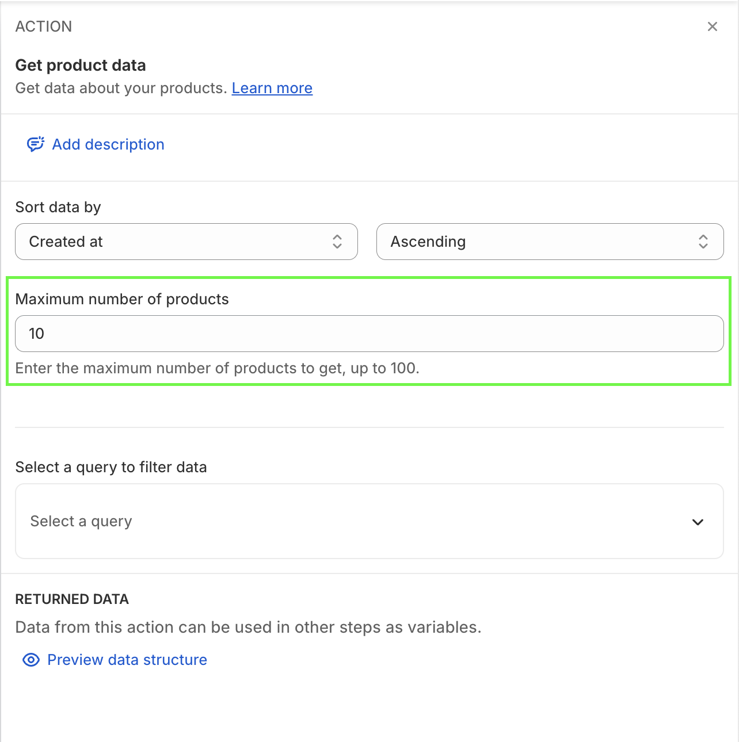This screenshot has height=742, width=739.
Task: Click the Sort data by label
Action: tap(58, 207)
